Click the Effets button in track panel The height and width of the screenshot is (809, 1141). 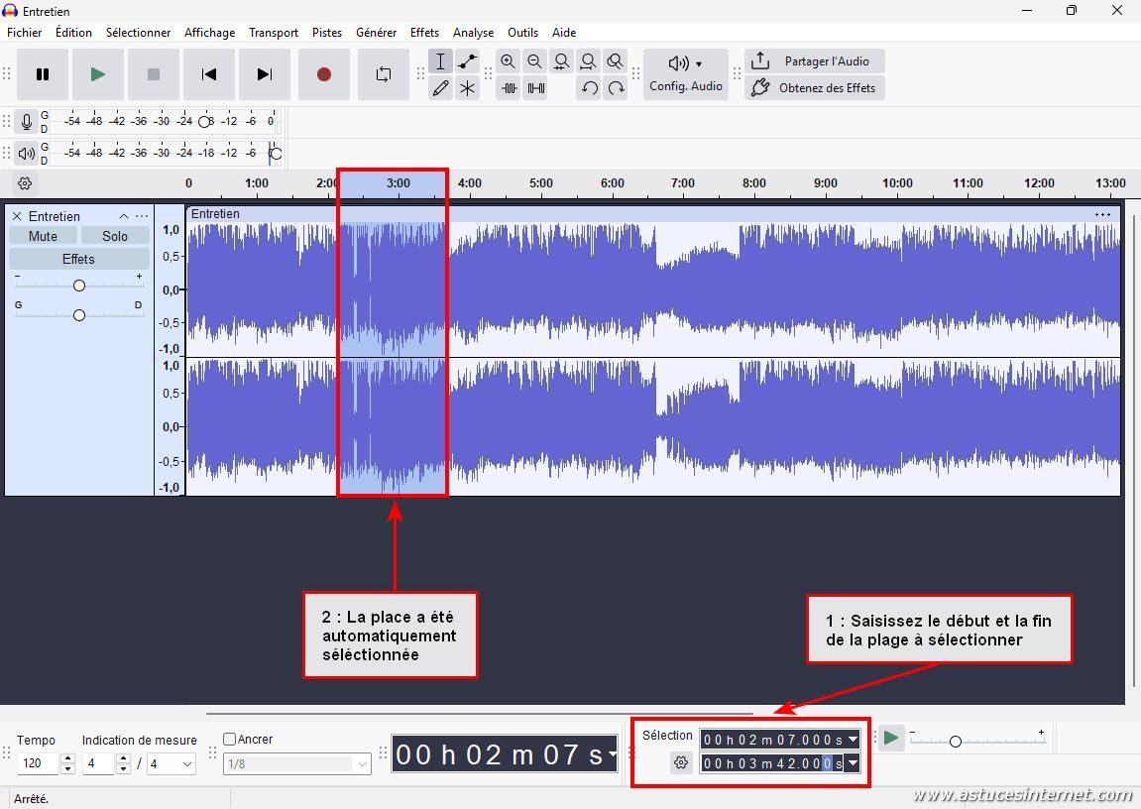78,259
